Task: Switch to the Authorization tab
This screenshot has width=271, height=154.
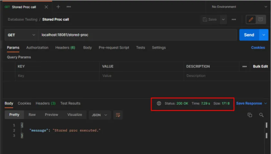Action: click(37, 48)
